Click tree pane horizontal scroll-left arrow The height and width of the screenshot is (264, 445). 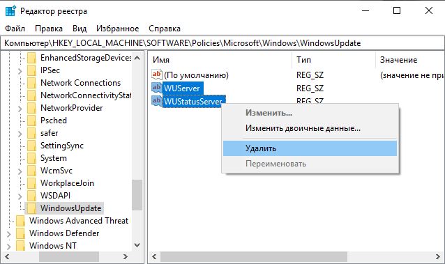7,257
